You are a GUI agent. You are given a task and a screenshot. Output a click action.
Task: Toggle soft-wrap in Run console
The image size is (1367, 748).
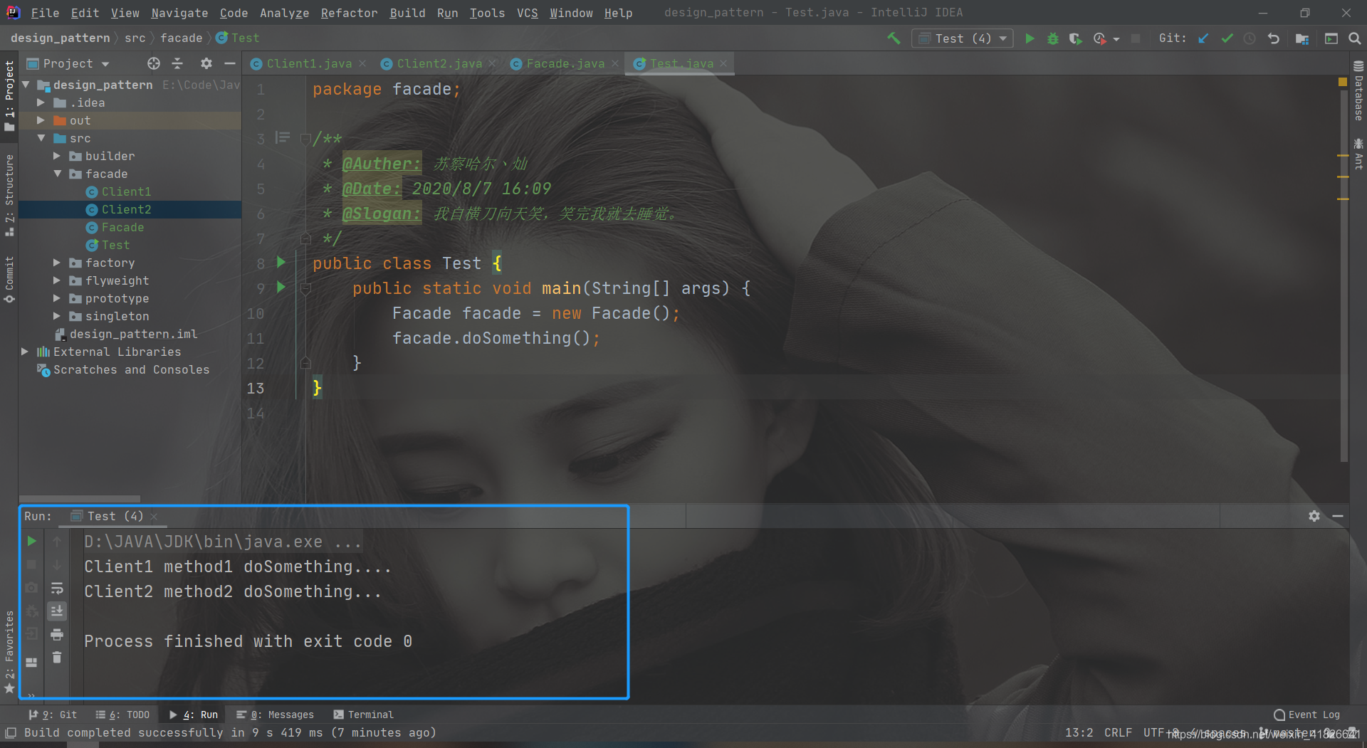(x=57, y=589)
